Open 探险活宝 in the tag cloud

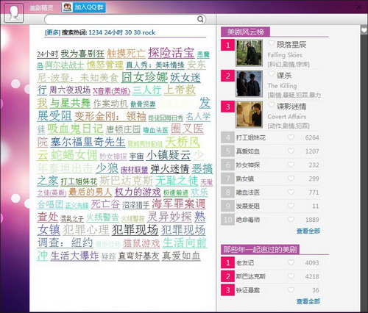pyautogui.click(x=171, y=52)
